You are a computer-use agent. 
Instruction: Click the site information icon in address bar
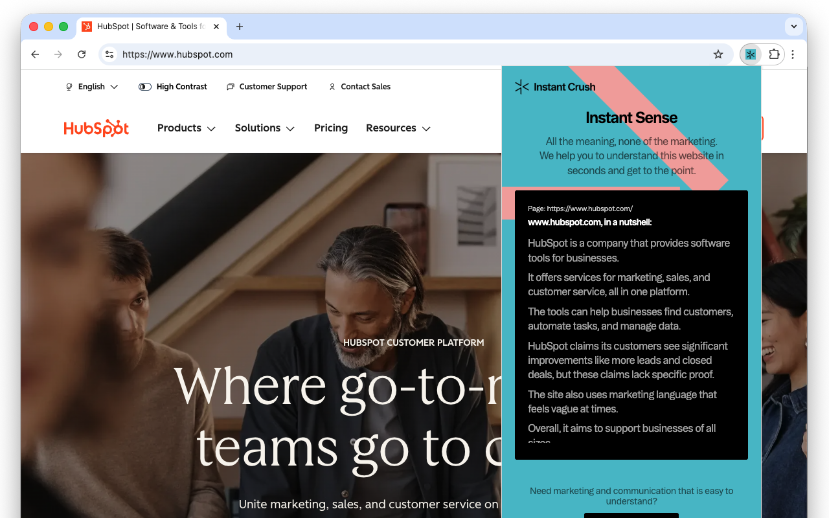coord(109,54)
